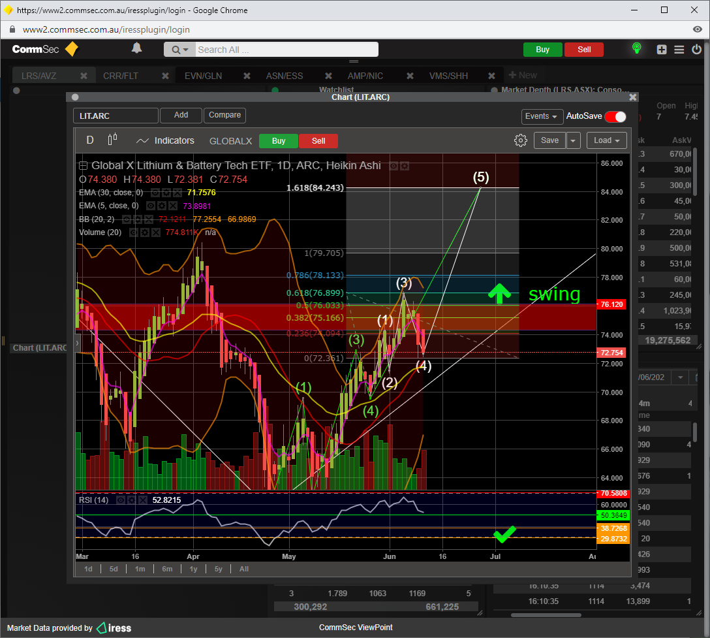The image size is (710, 638).
Task: Expand the Events dropdown
Action: point(542,116)
